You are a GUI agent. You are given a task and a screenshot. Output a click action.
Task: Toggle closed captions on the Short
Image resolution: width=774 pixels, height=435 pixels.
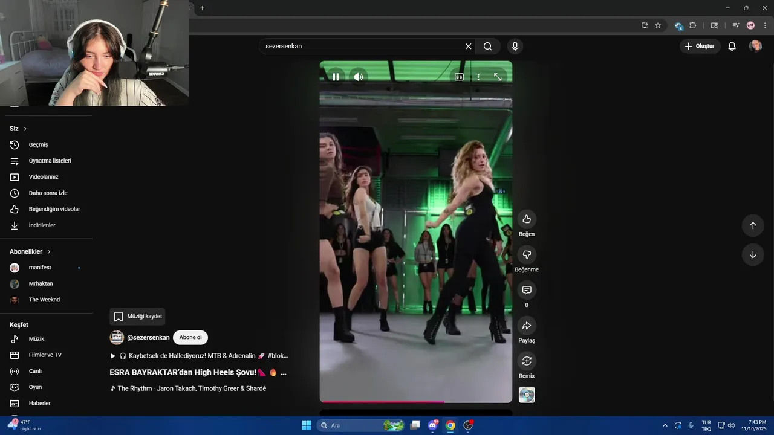(x=459, y=77)
